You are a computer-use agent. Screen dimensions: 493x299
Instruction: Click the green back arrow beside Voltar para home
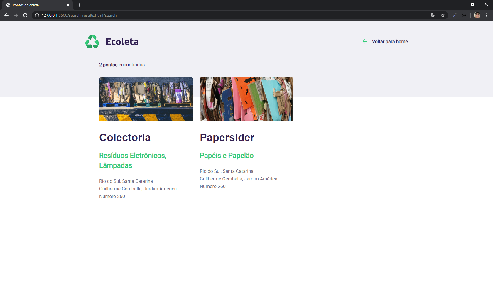click(x=365, y=41)
